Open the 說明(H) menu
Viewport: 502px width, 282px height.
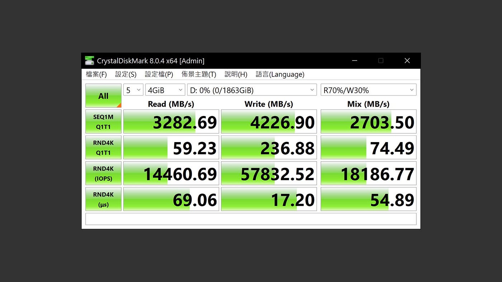pos(236,74)
